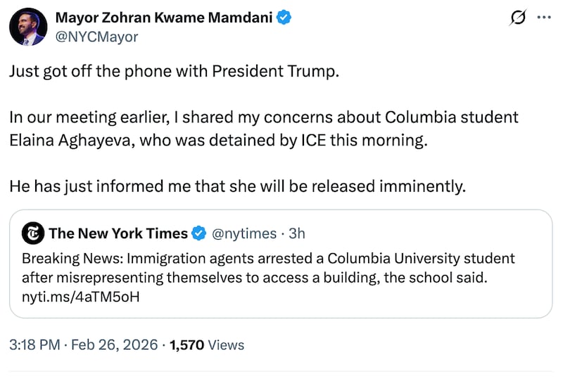Click the Feb 26, 2026 post date

(118, 345)
